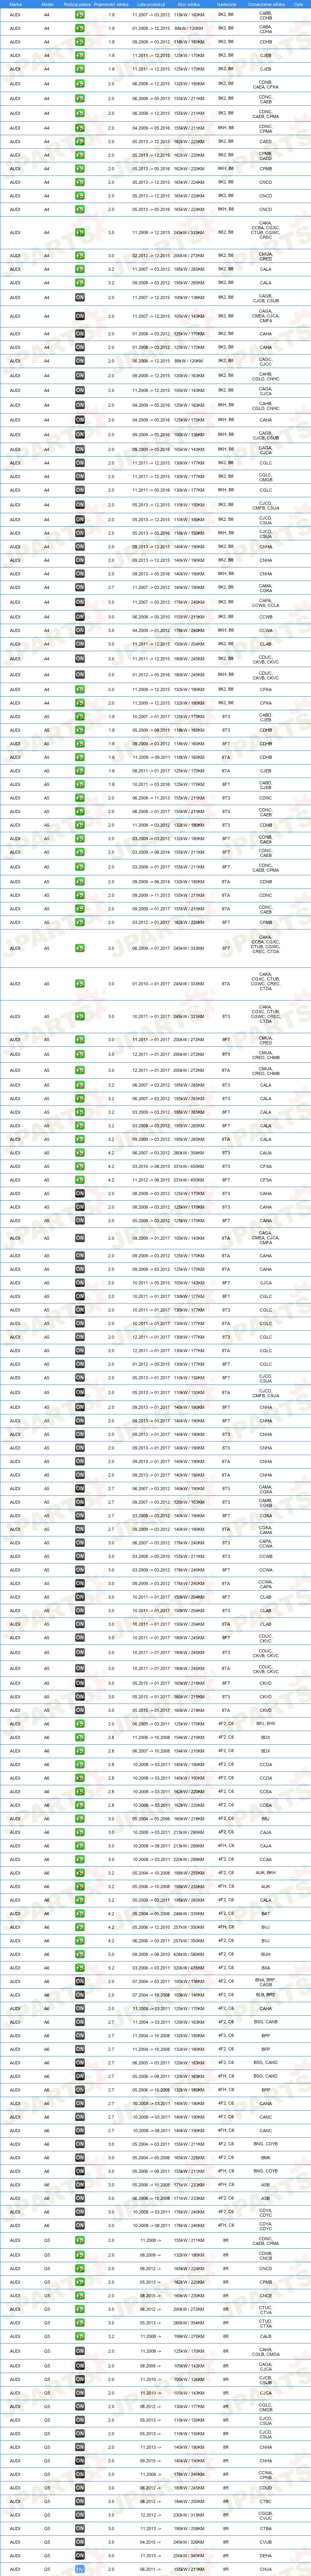The width and height of the screenshot is (311, 2576).
Task: Click petrol icon in Q5 3.2 CALB row
Action: 80,2337
